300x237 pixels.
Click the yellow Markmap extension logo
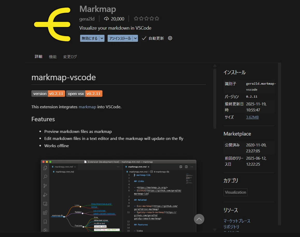pyautogui.click(x=52, y=24)
